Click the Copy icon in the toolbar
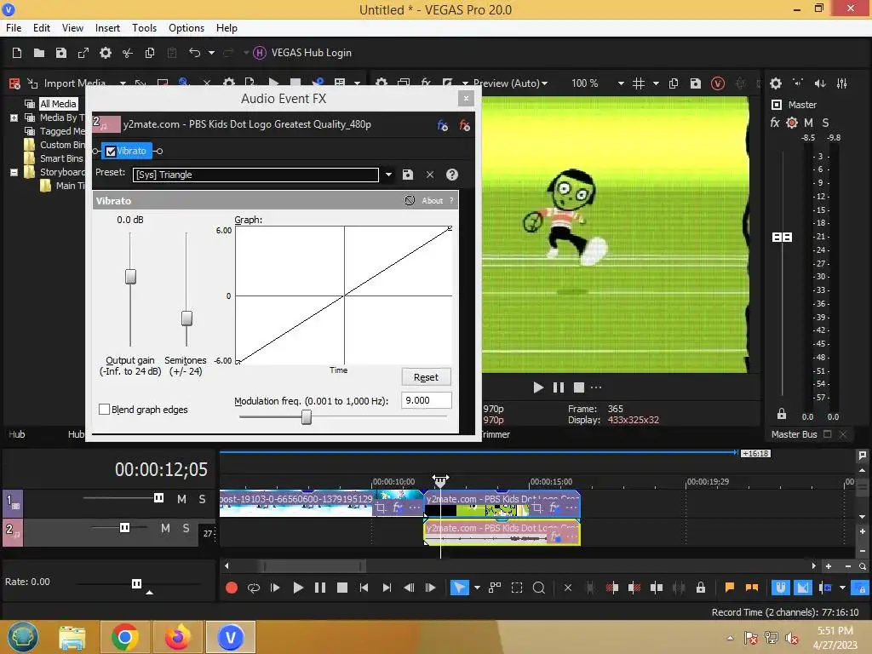The width and height of the screenshot is (872, 654). click(150, 53)
